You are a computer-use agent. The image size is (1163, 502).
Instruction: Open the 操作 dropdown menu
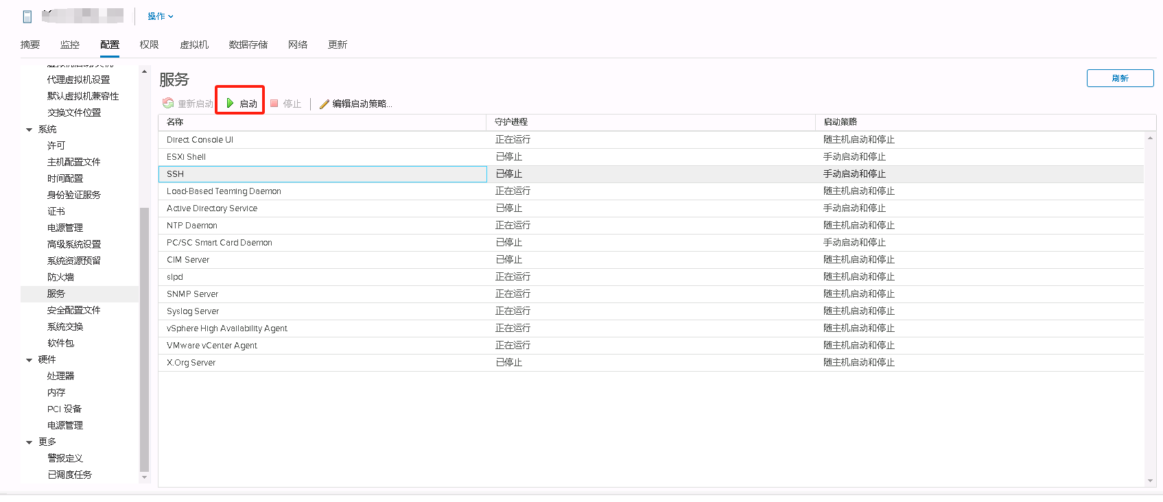click(x=161, y=16)
